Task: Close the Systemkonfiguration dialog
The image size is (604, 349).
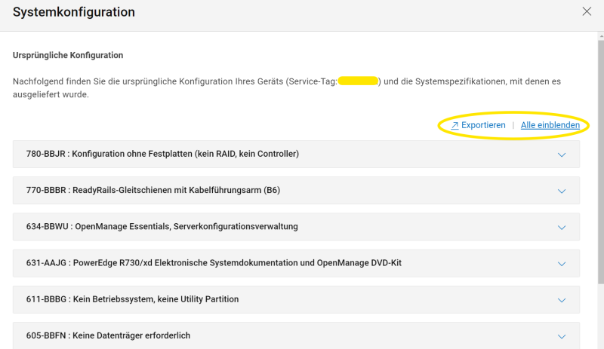Action: (x=587, y=11)
